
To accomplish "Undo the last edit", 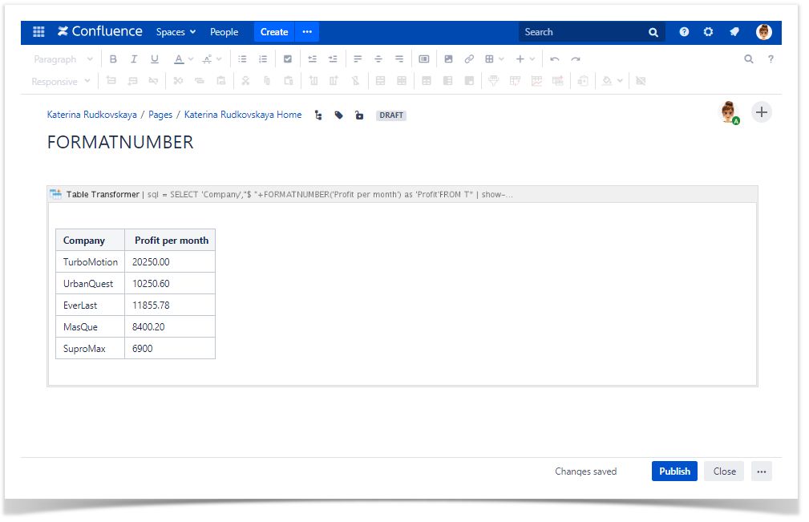I will click(x=555, y=59).
